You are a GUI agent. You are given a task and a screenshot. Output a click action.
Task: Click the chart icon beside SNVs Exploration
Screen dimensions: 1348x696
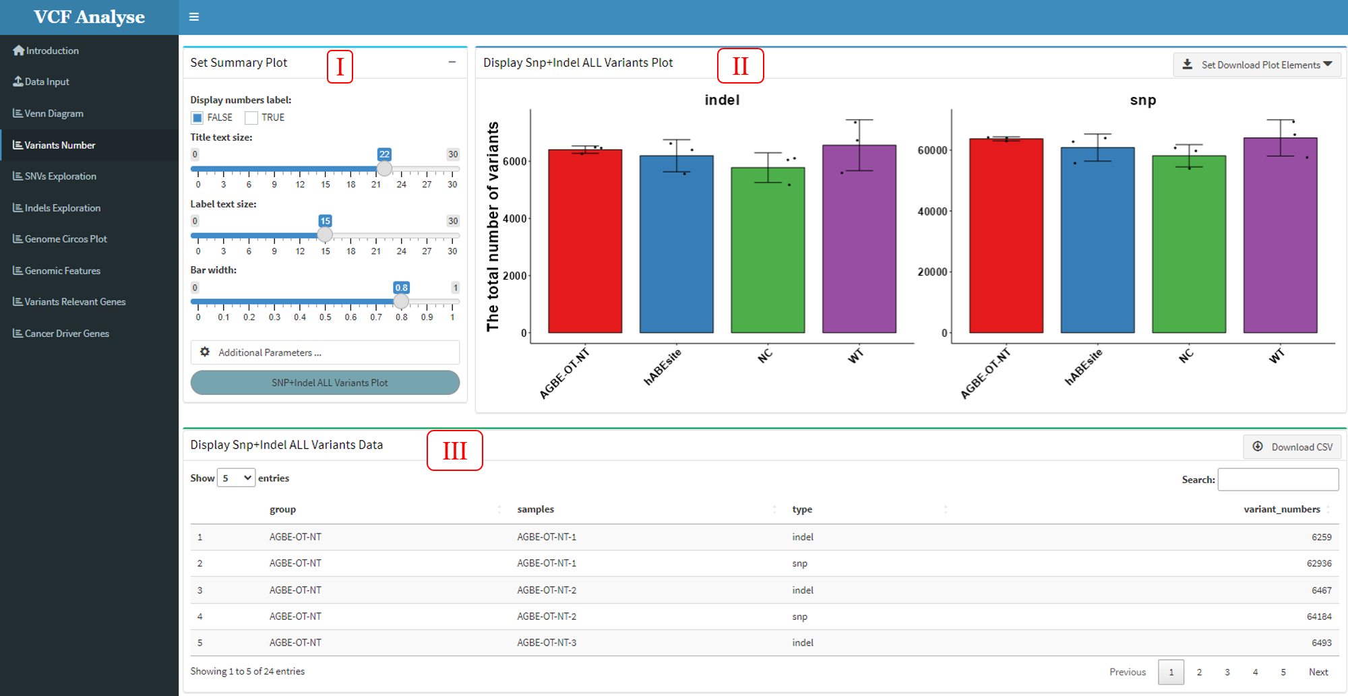click(18, 176)
